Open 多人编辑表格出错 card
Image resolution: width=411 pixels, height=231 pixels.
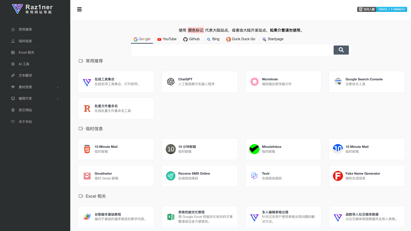click(x=283, y=217)
